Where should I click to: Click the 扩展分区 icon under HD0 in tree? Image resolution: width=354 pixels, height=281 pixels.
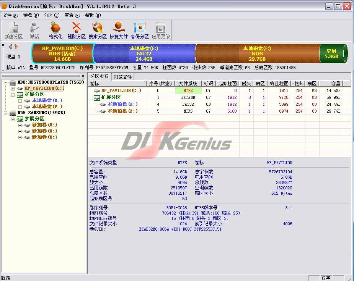coord(20,95)
